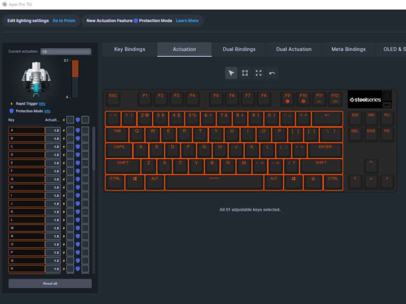
Task: Enable Protection Mode checkbox for key A
Action: 85,130
